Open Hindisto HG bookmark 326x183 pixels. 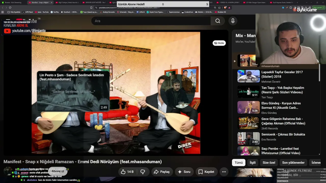click(x=220, y=12)
